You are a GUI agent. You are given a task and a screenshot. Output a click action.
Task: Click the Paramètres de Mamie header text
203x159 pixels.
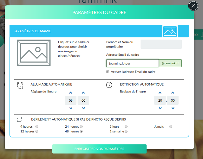point(32,31)
